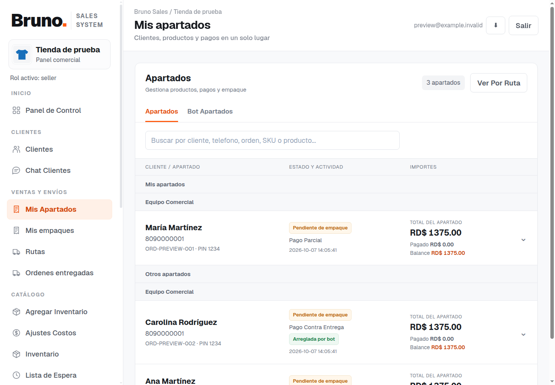This screenshot has width=555, height=385.
Task: Click the main page vertical scrollbar
Action: pos(552,172)
